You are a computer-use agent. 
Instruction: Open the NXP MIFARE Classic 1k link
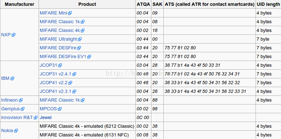[x=60, y=22]
